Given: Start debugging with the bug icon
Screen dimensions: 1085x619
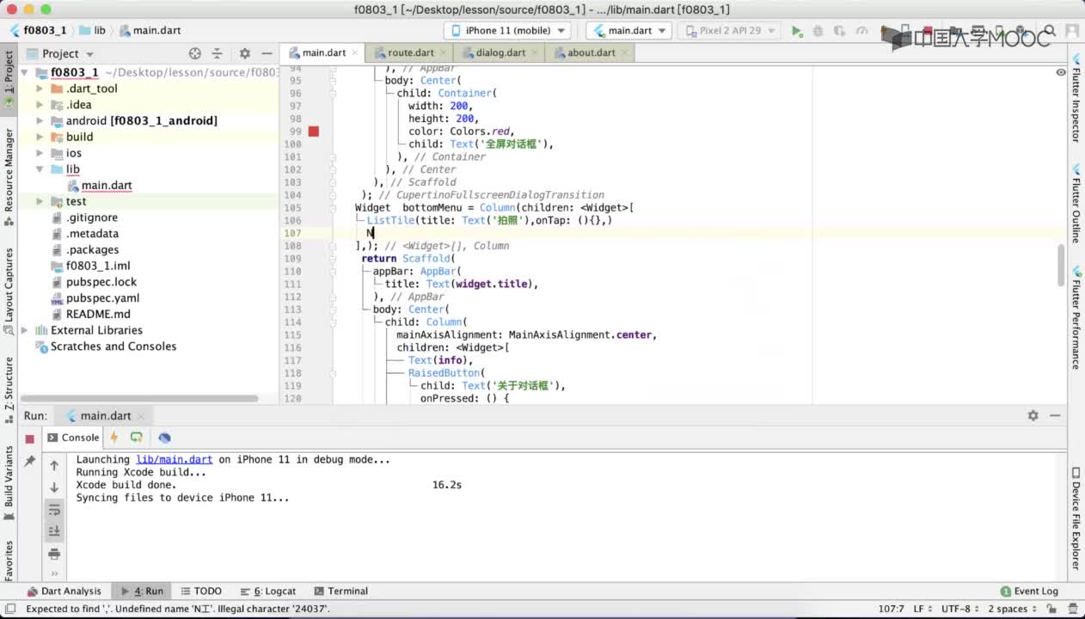Looking at the screenshot, I should pyautogui.click(x=818, y=30).
